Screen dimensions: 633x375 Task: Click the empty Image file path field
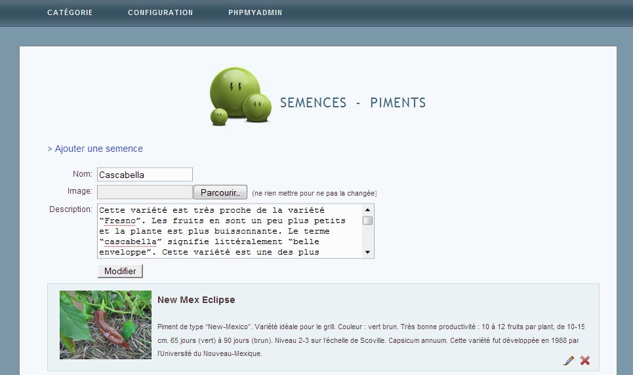(x=145, y=192)
